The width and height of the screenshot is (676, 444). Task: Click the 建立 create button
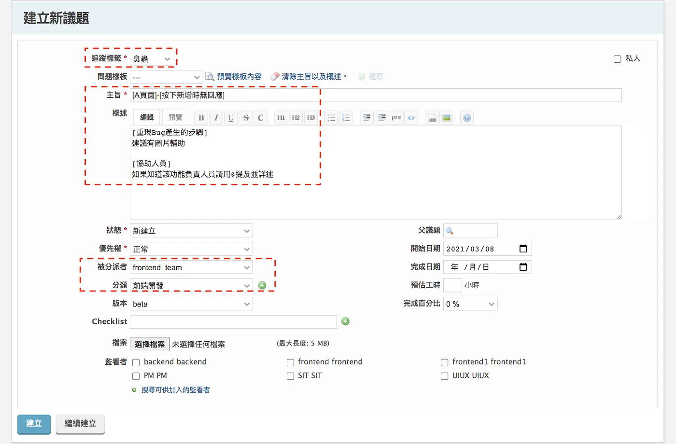(x=34, y=424)
